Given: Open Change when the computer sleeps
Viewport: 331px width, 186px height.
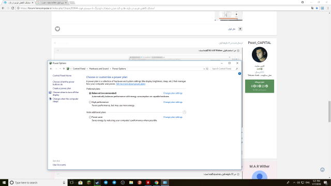Looking at the screenshot, I should pos(66,100).
